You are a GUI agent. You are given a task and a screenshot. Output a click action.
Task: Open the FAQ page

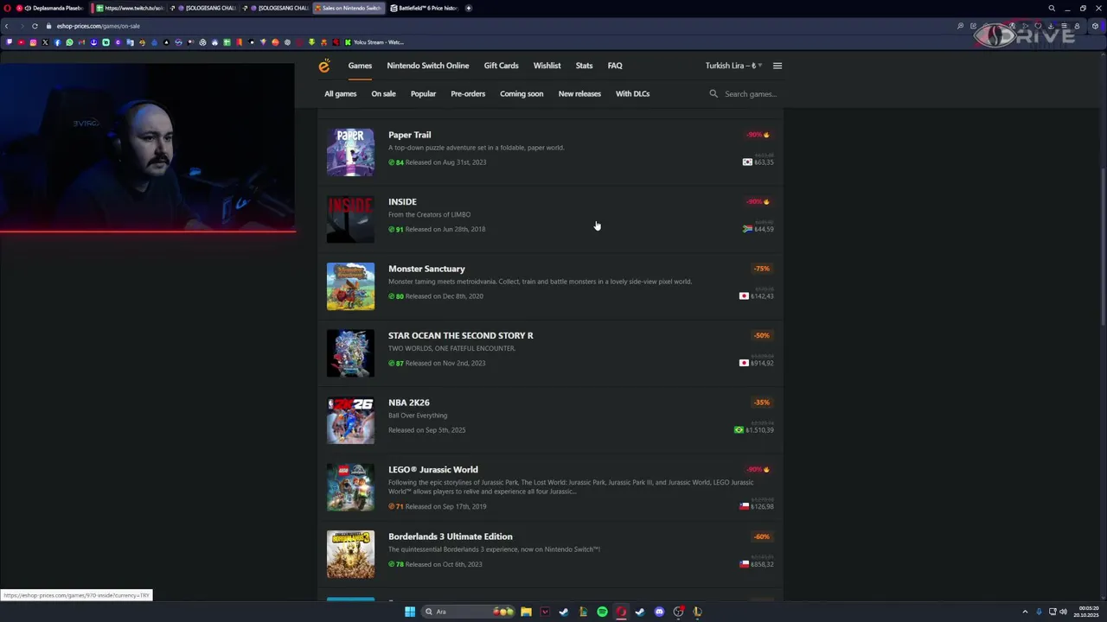[614, 66]
